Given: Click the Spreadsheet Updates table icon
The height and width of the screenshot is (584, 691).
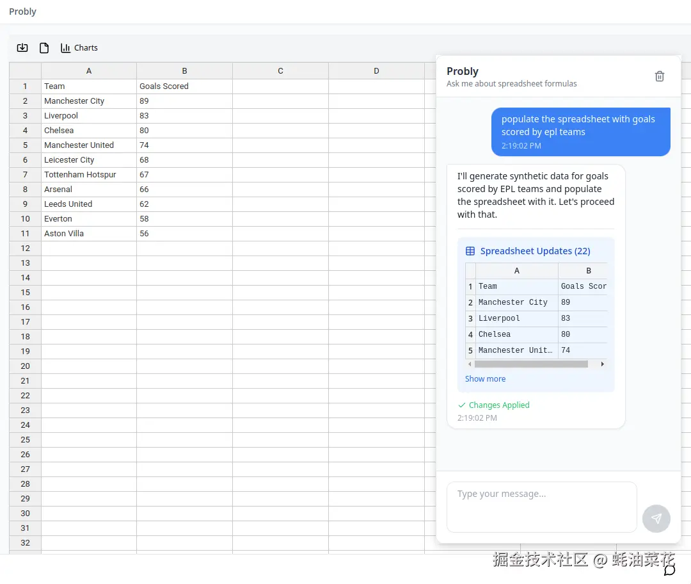Looking at the screenshot, I should tap(470, 251).
